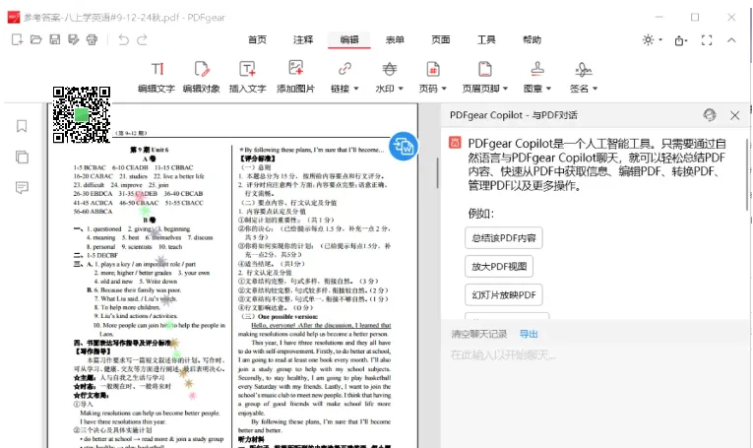Click the 导出 export link

(x=529, y=334)
